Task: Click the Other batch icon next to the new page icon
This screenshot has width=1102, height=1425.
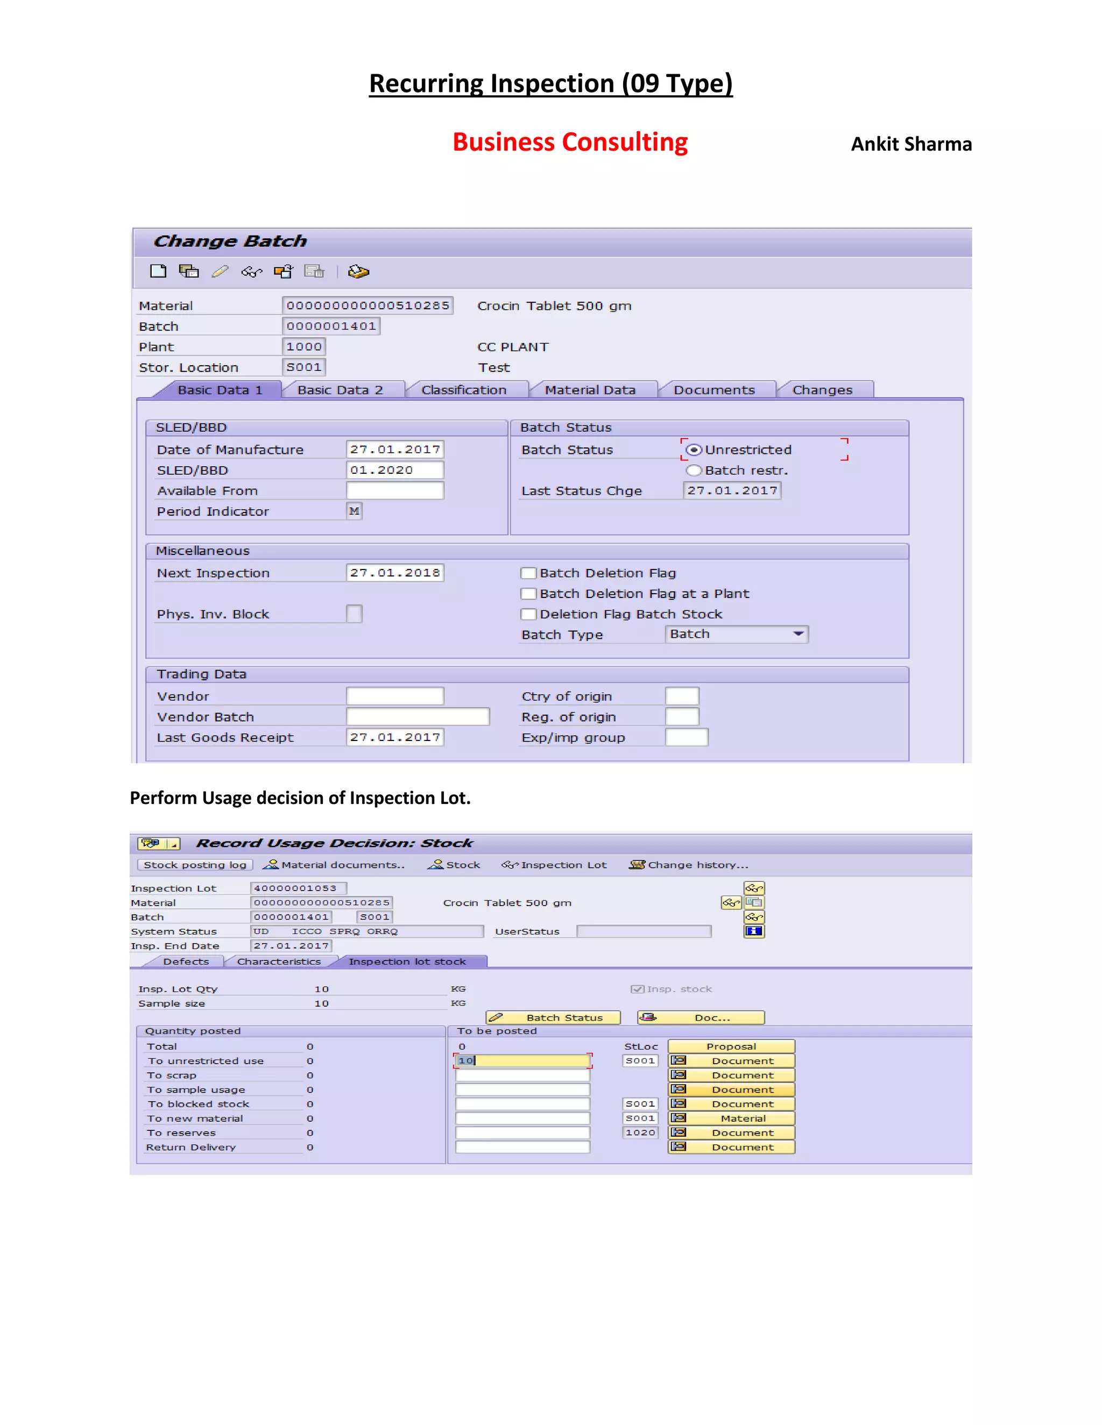Action: click(189, 272)
